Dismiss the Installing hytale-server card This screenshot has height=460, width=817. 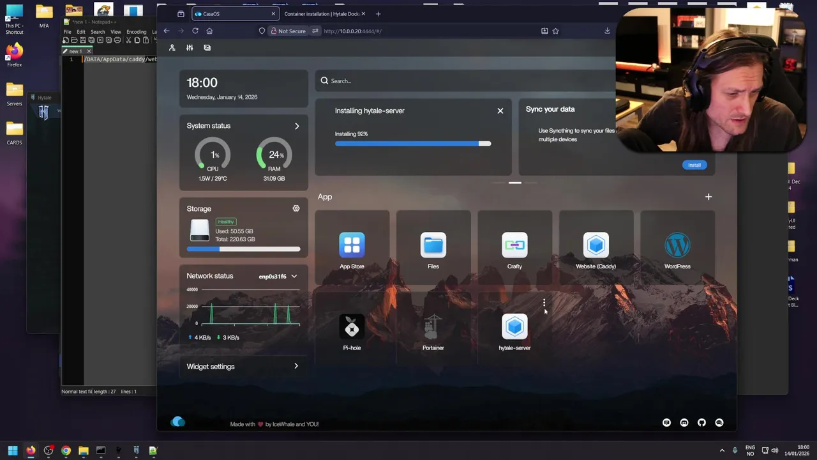coord(500,111)
